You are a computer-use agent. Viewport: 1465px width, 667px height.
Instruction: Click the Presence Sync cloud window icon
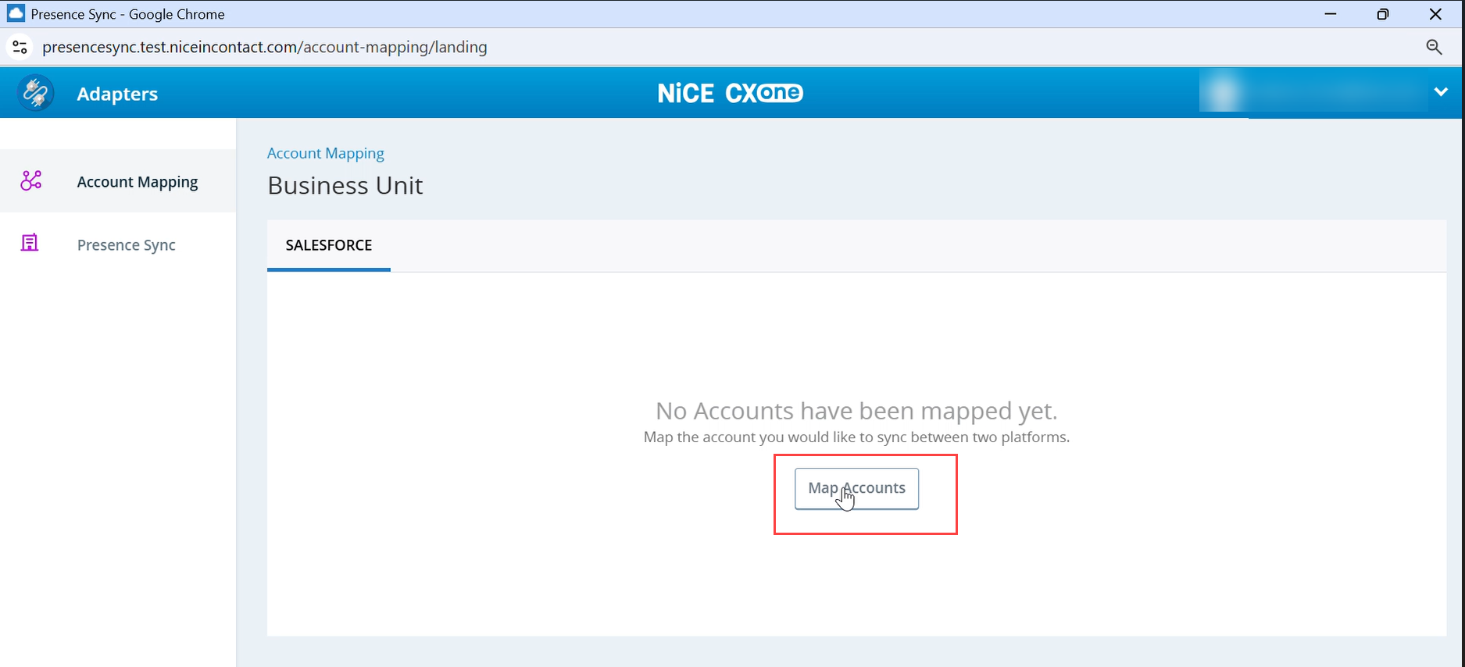(x=16, y=13)
